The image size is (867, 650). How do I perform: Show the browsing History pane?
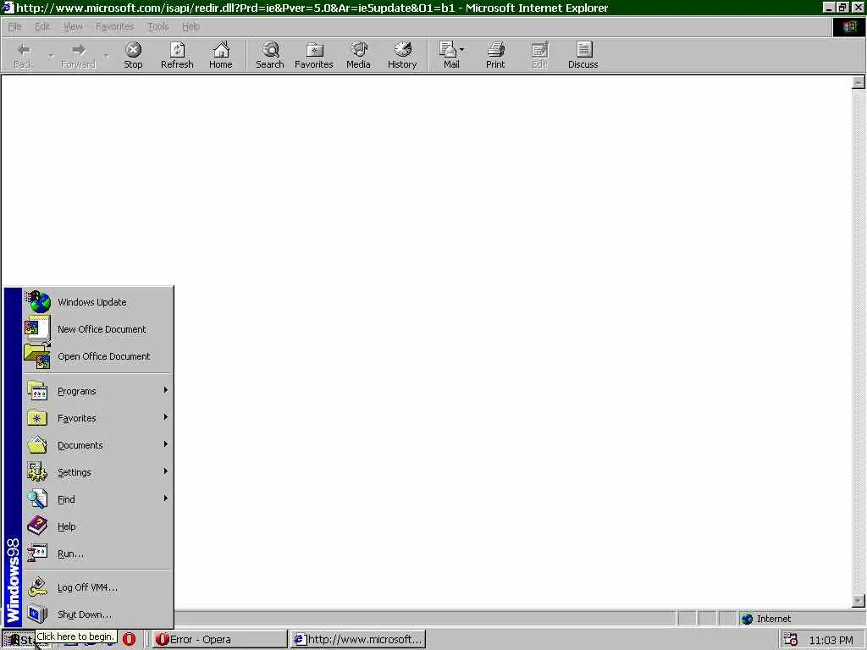tap(402, 55)
